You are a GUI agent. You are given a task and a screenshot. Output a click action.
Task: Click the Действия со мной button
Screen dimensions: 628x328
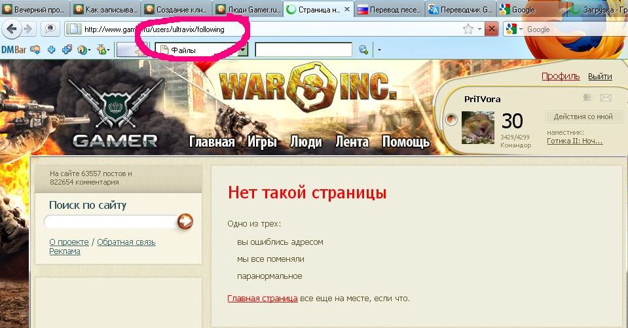tap(583, 117)
